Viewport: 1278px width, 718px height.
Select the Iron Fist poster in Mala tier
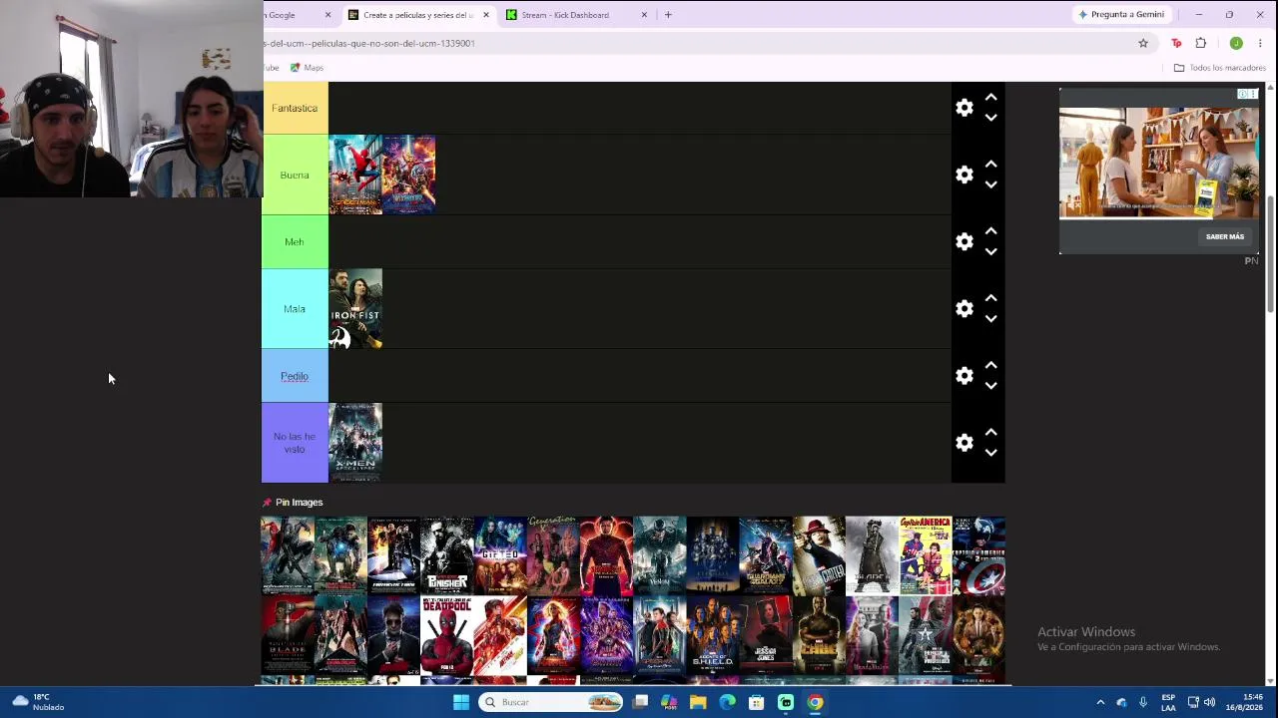[x=355, y=309]
